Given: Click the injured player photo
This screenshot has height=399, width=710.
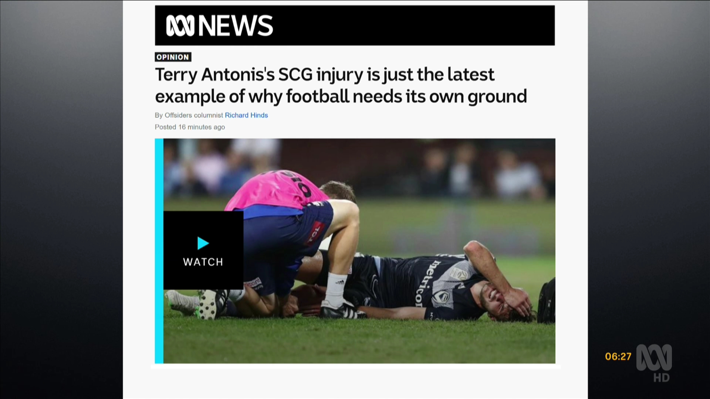Looking at the screenshot, I should (x=359, y=251).
